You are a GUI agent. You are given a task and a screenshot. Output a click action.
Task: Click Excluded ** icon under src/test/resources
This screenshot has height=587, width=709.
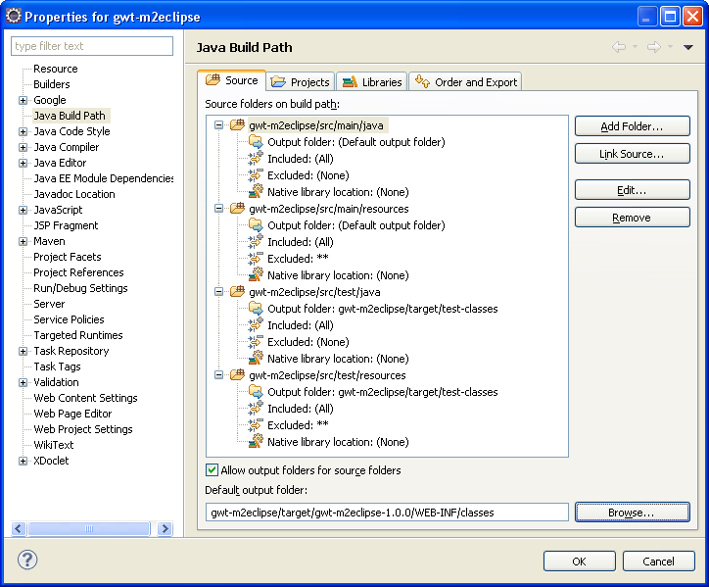pyautogui.click(x=256, y=424)
